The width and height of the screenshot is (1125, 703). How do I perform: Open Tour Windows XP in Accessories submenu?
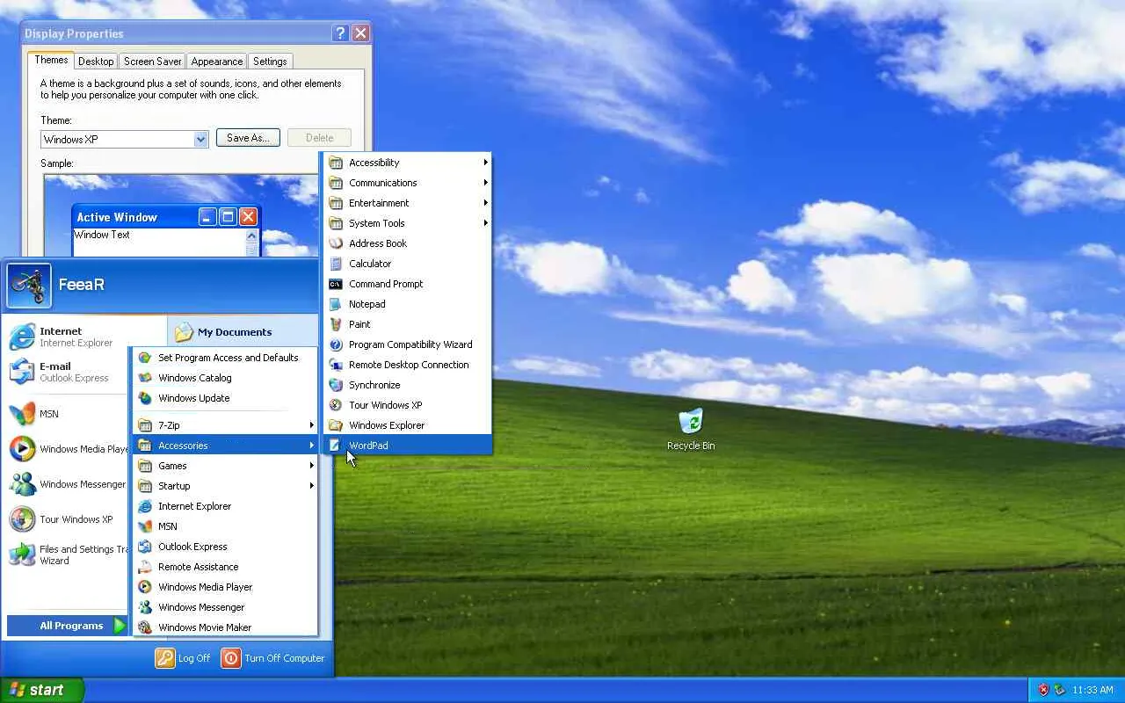[x=407, y=405]
